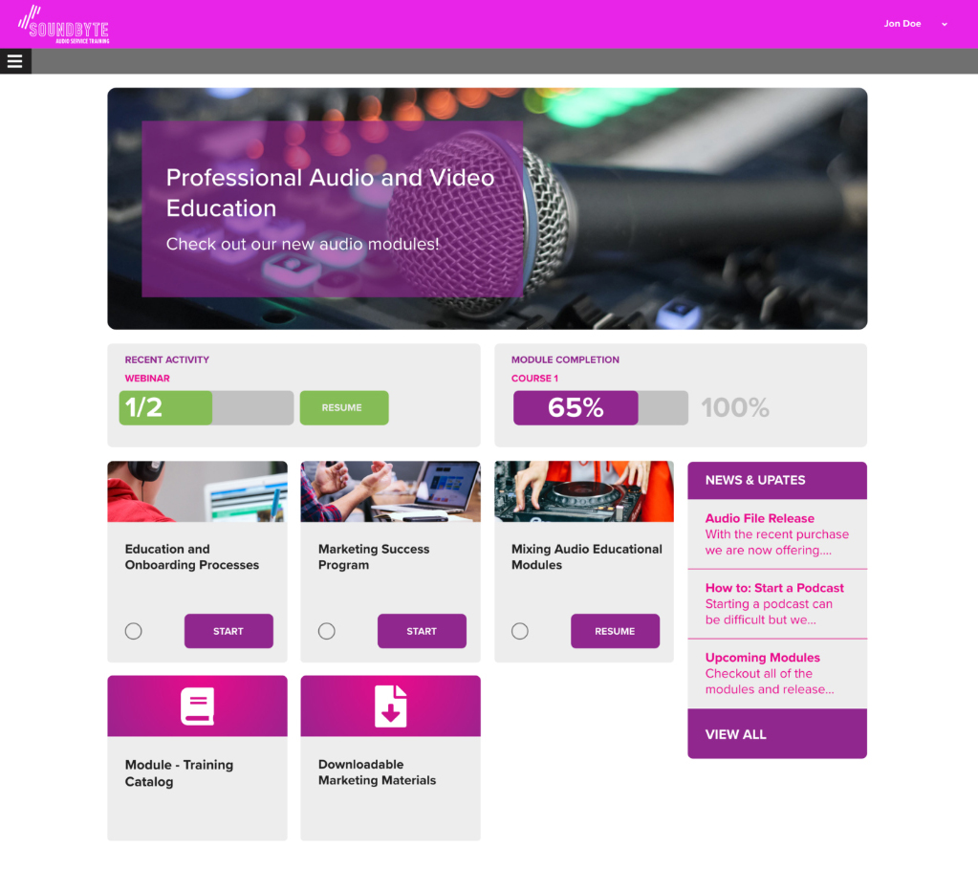Start the Marketing Success Program
The width and height of the screenshot is (978, 891).
[x=422, y=631]
